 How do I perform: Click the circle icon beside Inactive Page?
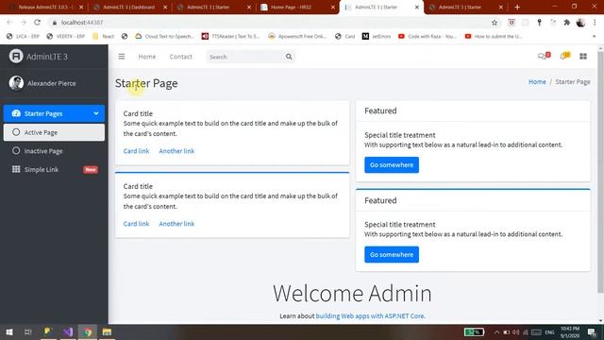coord(16,151)
